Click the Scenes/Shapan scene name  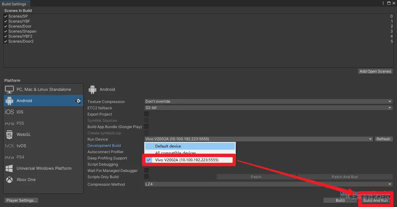[22, 31]
